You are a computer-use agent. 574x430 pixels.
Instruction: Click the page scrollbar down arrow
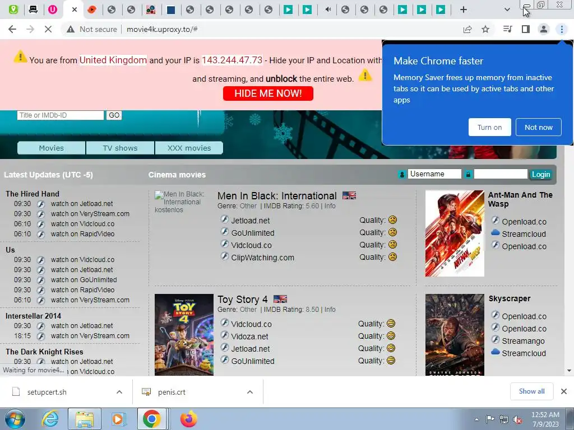(569, 371)
